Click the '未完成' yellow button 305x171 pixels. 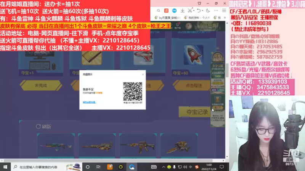click(41, 85)
